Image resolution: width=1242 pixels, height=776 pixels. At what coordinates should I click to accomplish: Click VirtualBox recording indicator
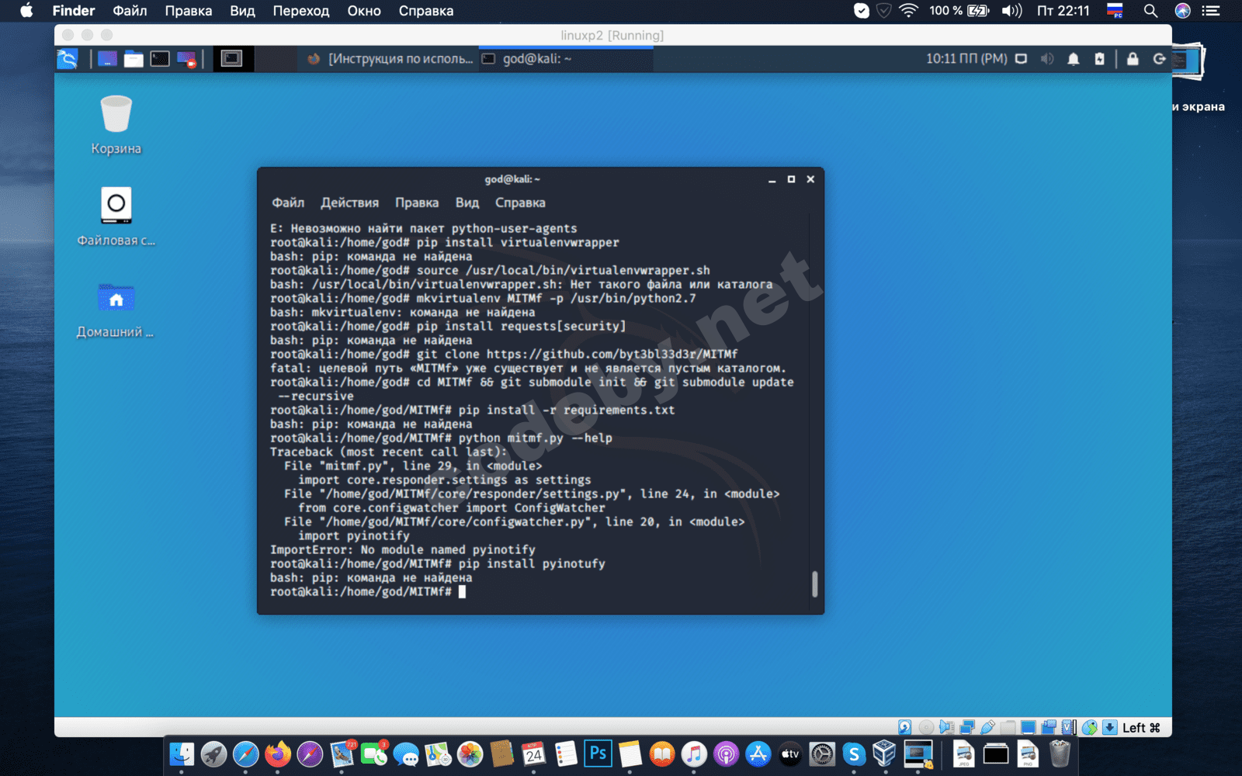(1049, 727)
